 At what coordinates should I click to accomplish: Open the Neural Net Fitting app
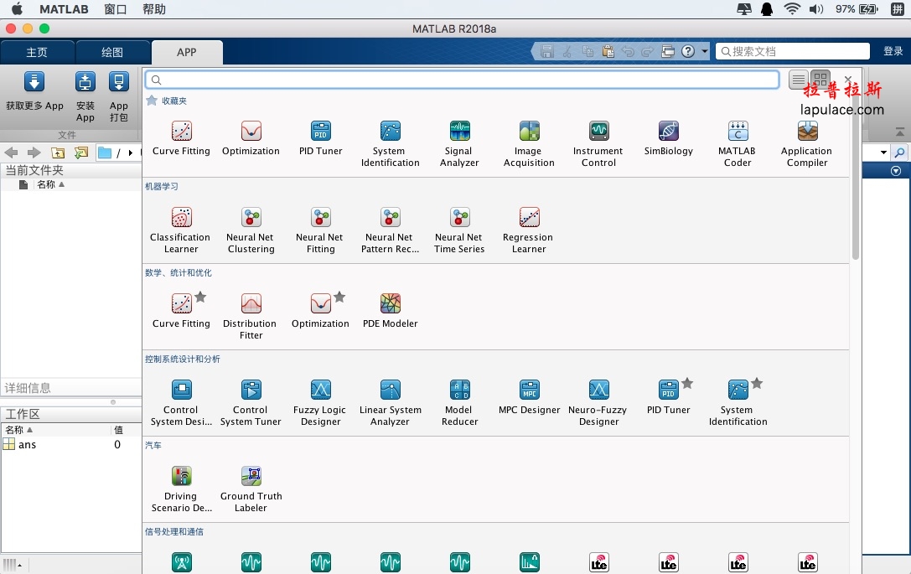click(320, 230)
